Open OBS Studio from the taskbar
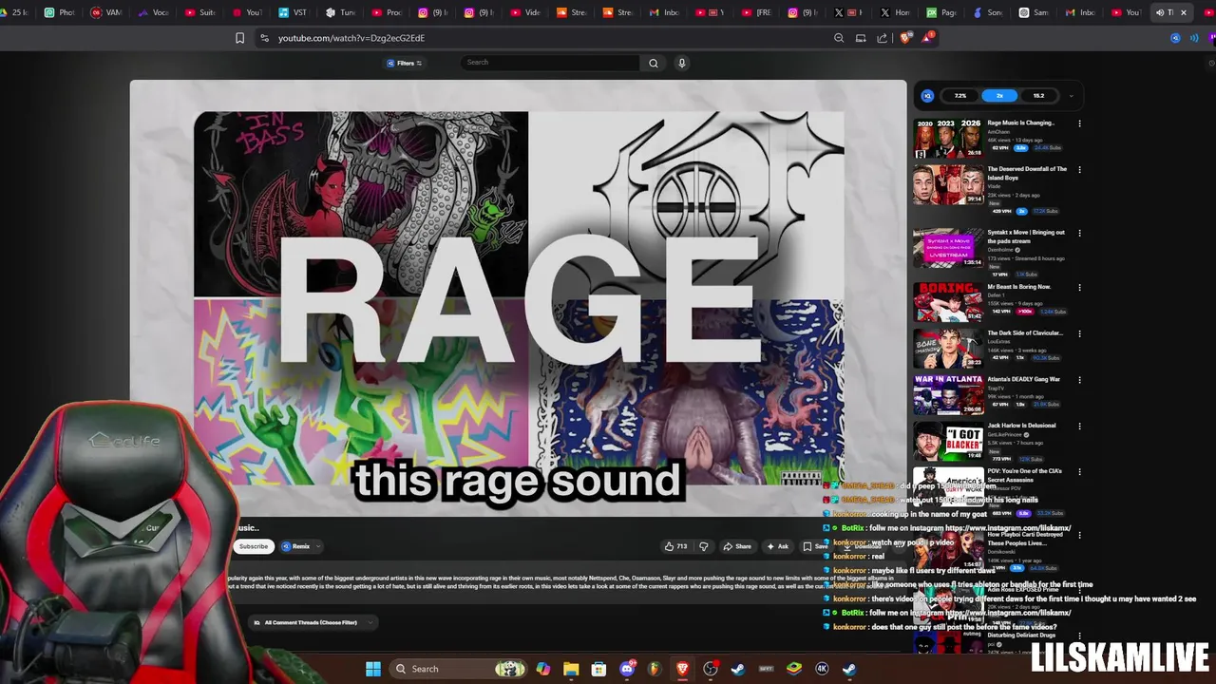Viewport: 1216px width, 684px height. tap(710, 669)
